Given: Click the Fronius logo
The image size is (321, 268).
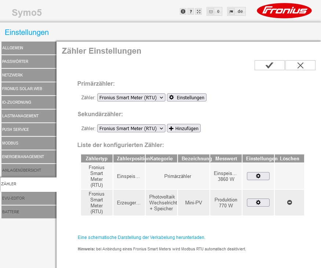Looking at the screenshot, I should (x=284, y=10).
